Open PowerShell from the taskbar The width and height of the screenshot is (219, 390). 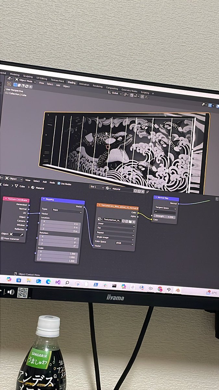coord(96,285)
